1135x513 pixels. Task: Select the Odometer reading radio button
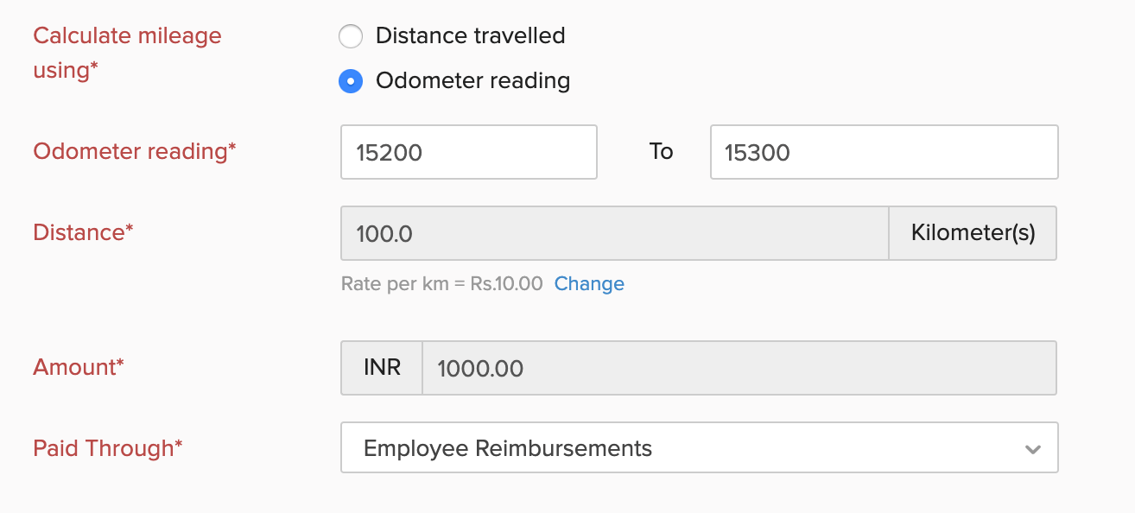click(351, 80)
